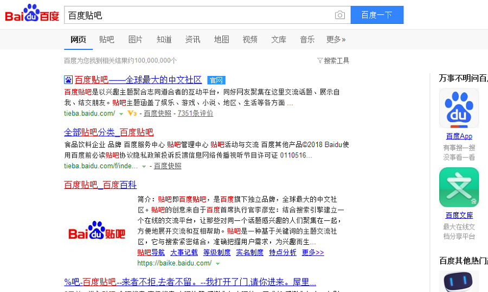Switch to the 文库 tab
The width and height of the screenshot is (488, 292).
pyautogui.click(x=279, y=40)
